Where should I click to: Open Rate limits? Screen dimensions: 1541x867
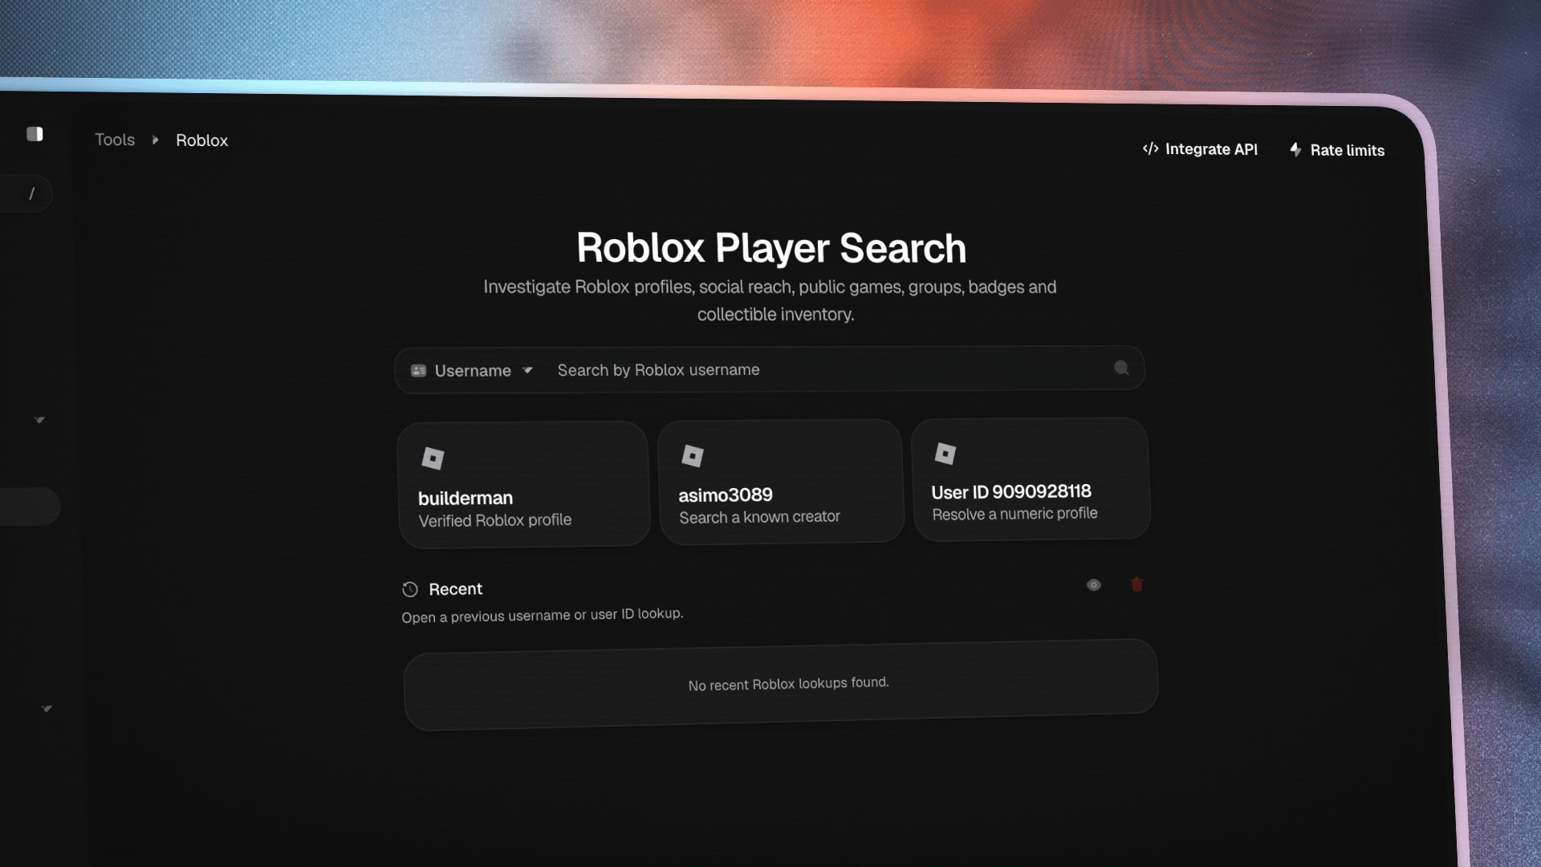point(1337,150)
